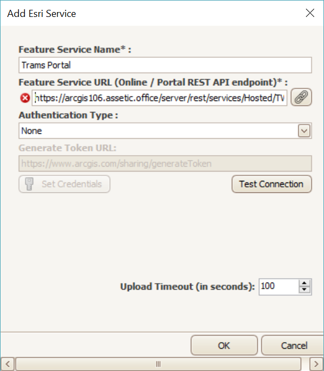Click the key icon in Set Credentials
Image resolution: width=324 pixels, height=371 pixels.
coord(30,184)
